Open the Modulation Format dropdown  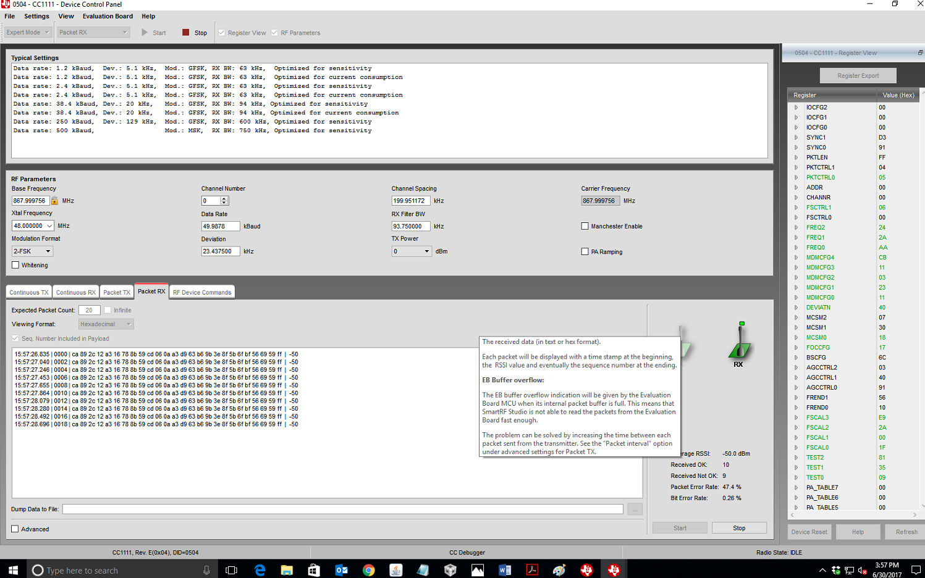click(32, 251)
